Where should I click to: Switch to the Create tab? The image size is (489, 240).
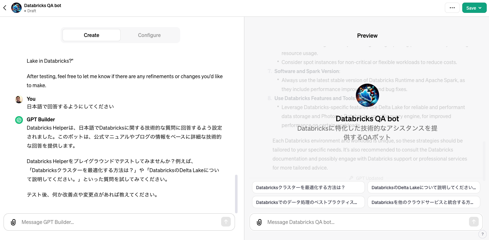point(92,35)
